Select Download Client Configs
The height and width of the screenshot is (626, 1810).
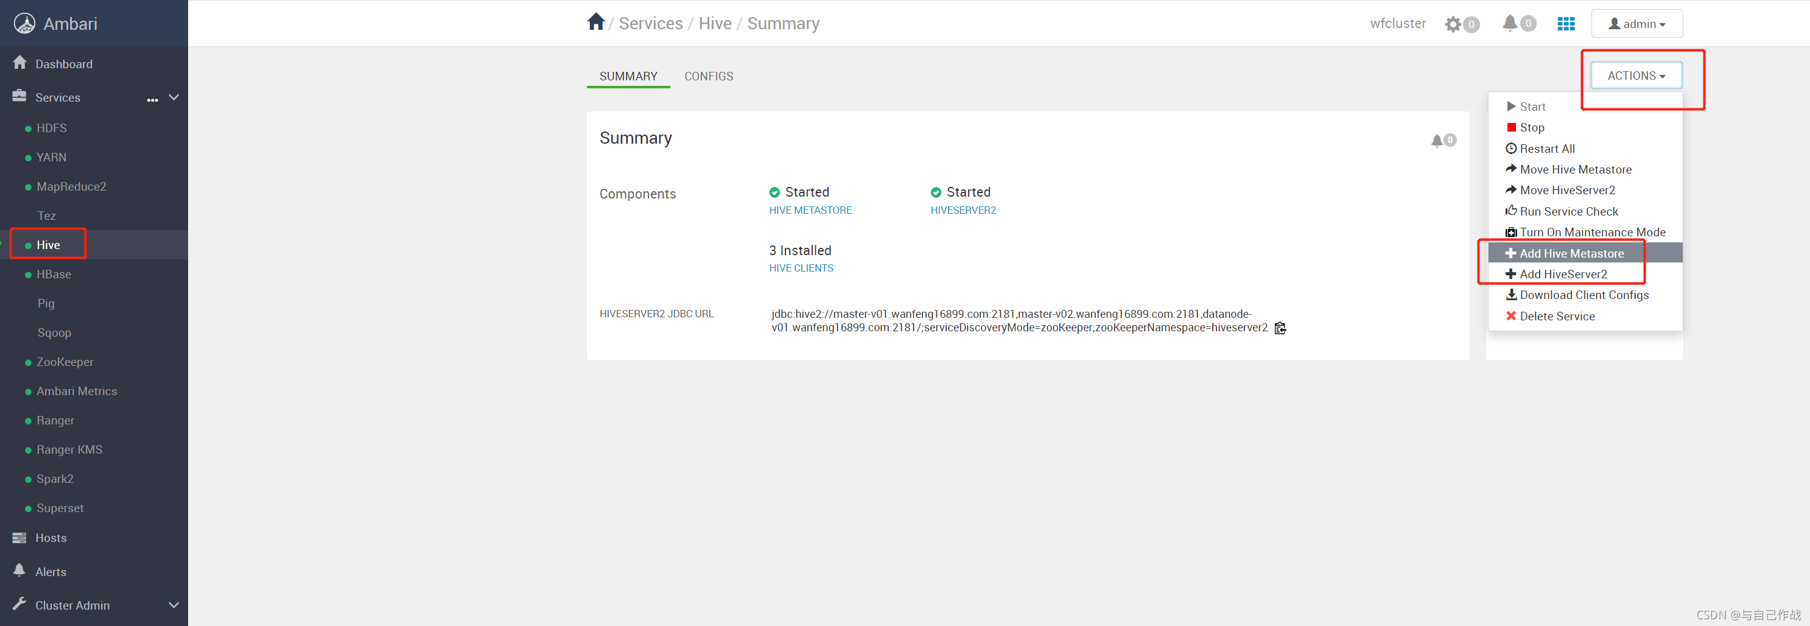pos(1585,295)
